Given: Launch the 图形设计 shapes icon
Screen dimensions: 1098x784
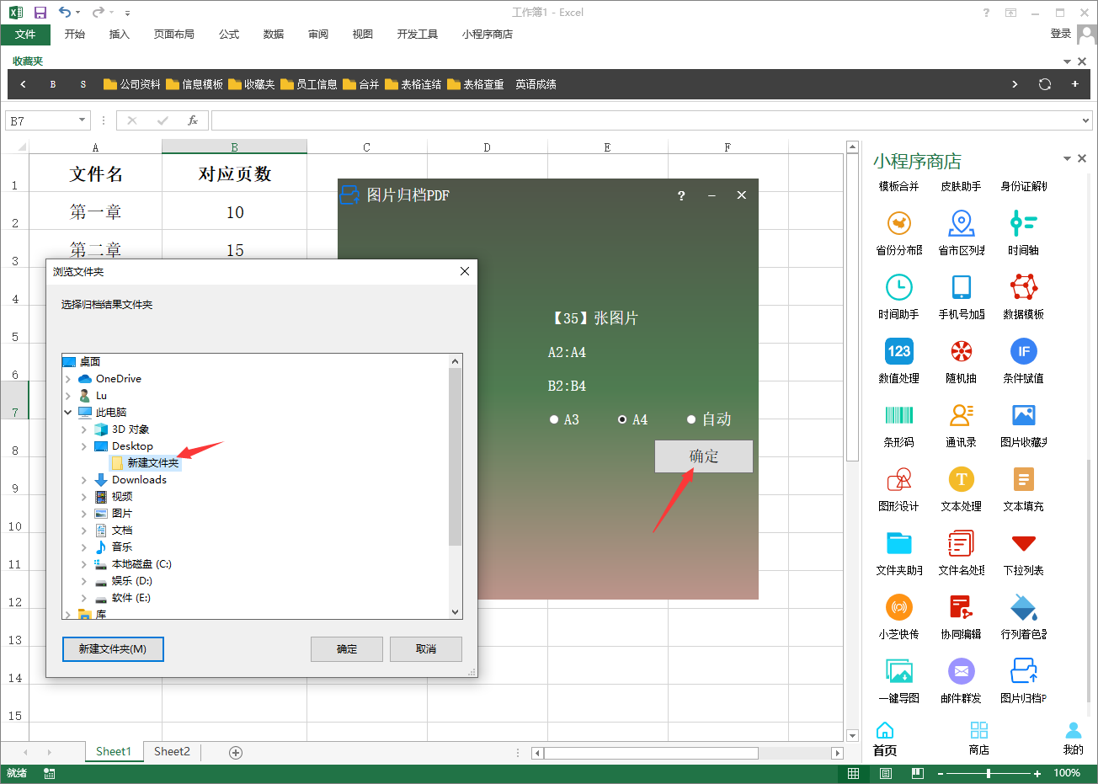Looking at the screenshot, I should tap(899, 479).
